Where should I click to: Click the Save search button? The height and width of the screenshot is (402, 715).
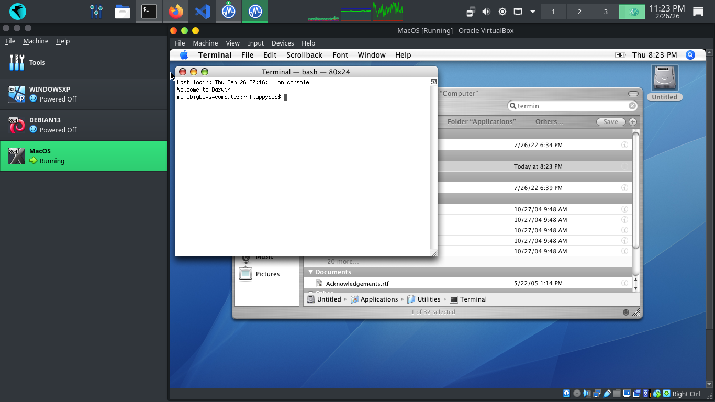[x=611, y=121]
